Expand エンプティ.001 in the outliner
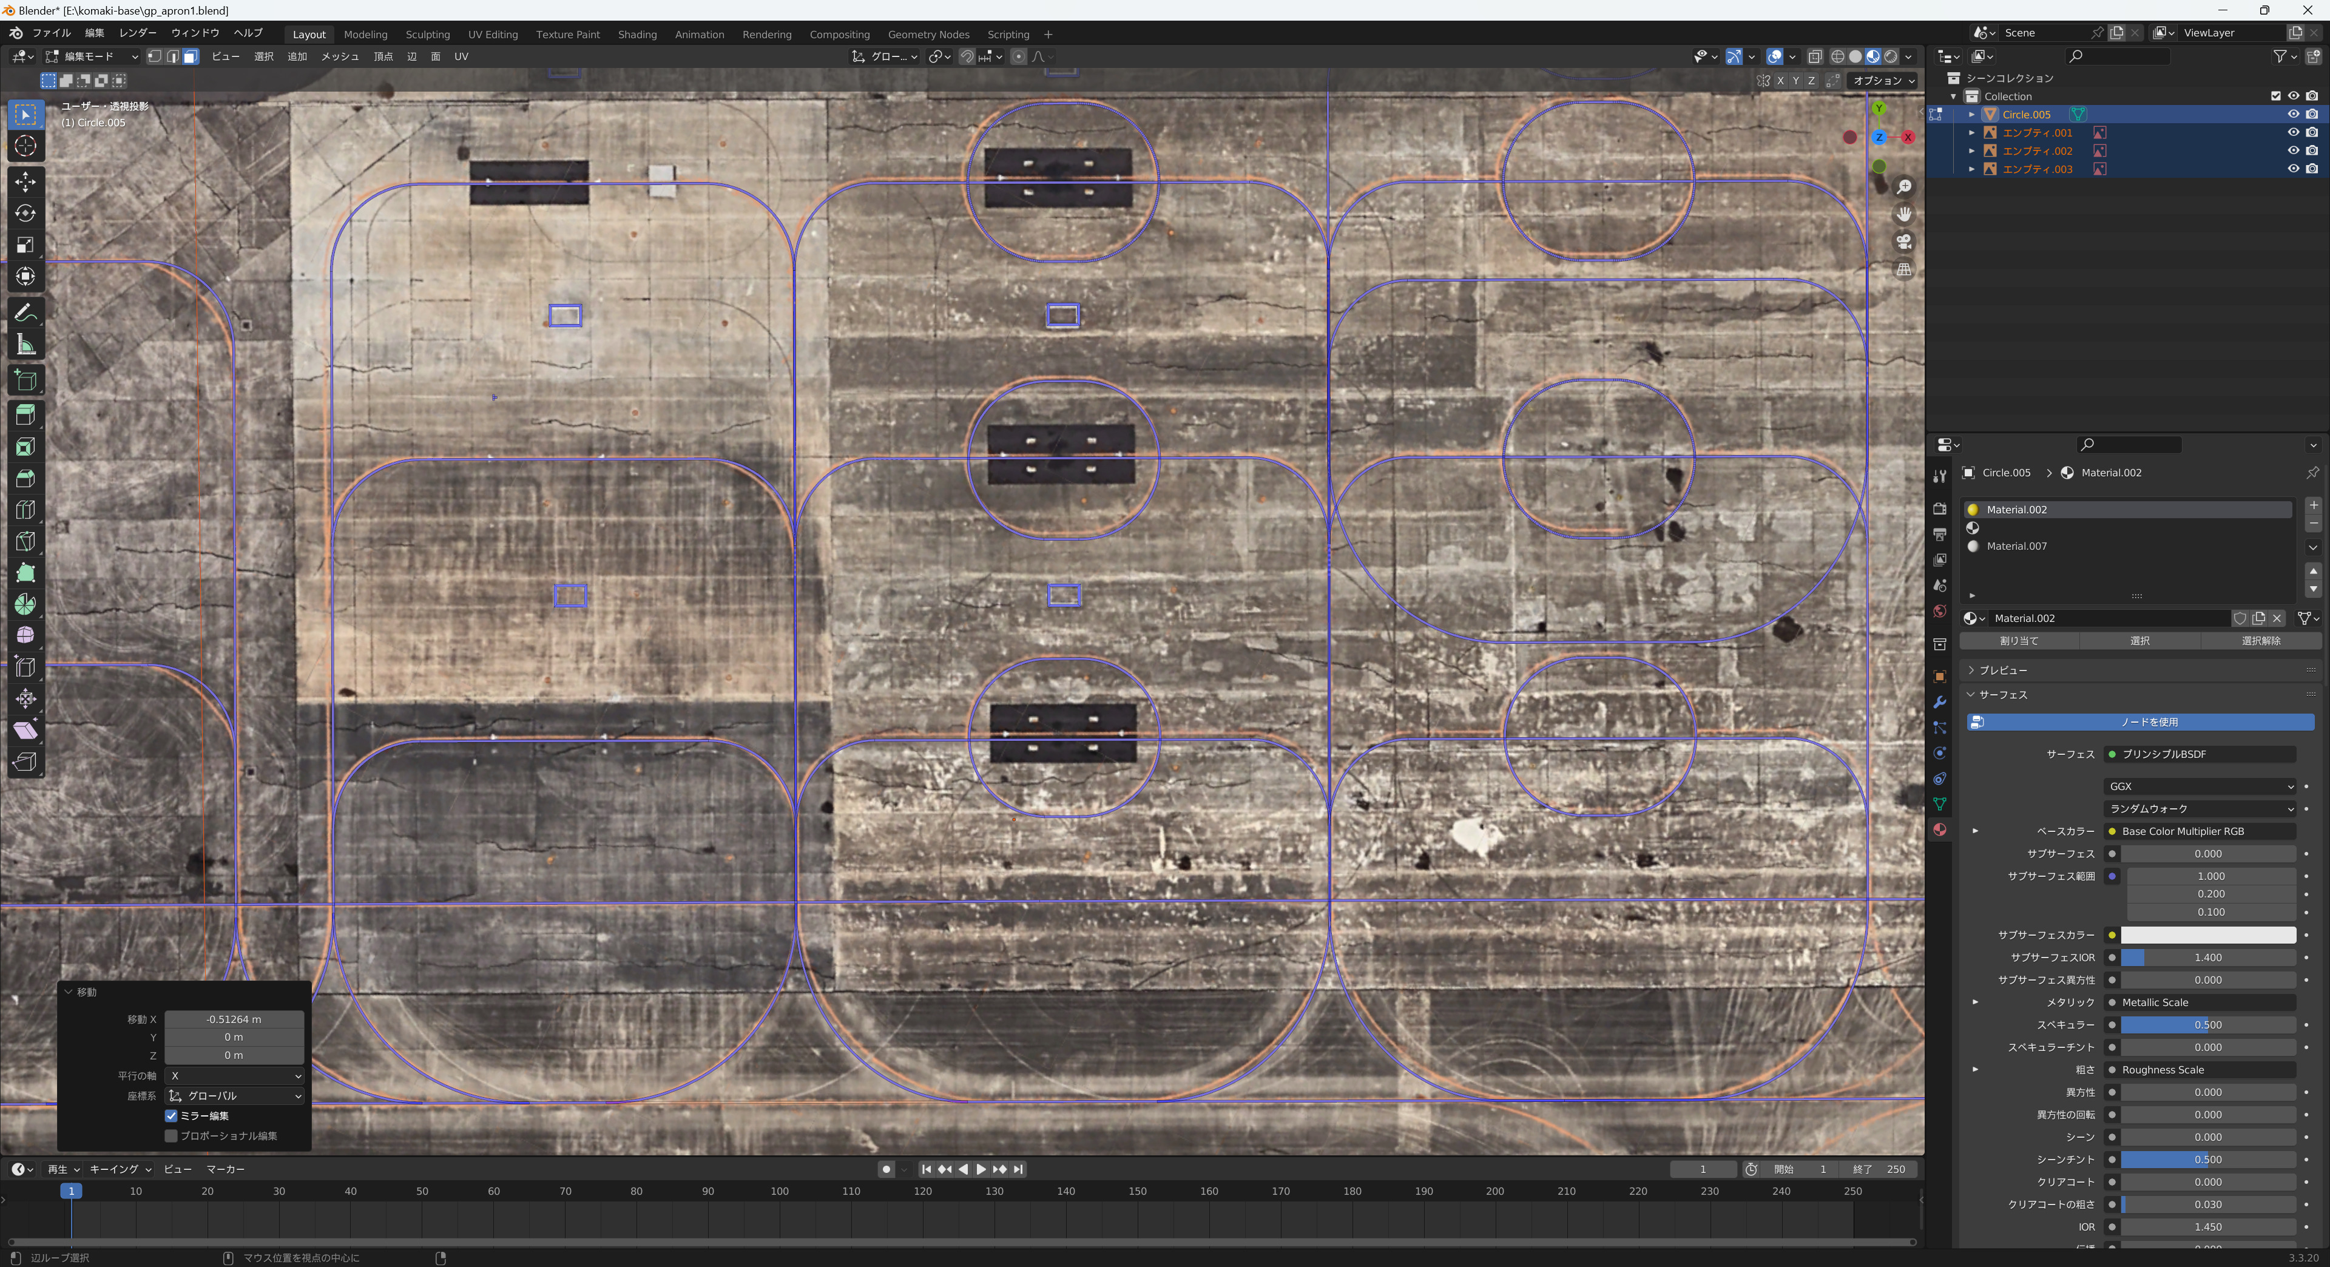Image resolution: width=2330 pixels, height=1267 pixels. click(1972, 133)
